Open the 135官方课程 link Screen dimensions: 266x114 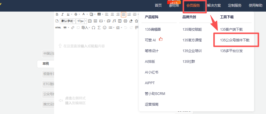pyautogui.click(x=192, y=40)
